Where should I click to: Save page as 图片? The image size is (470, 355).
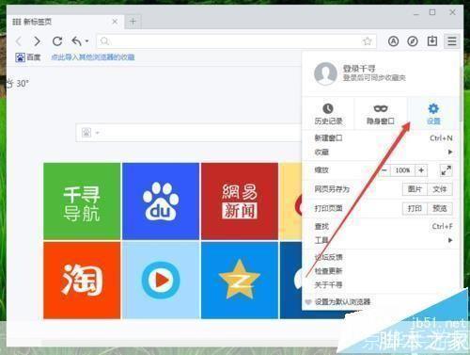point(415,189)
